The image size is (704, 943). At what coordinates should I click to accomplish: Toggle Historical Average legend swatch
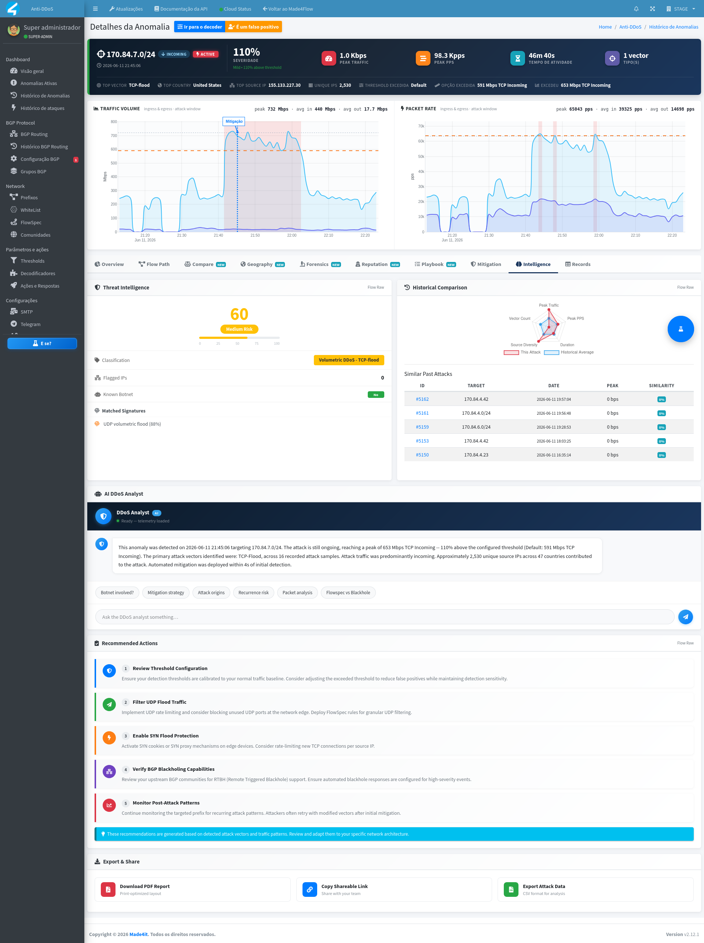[551, 352]
